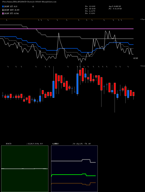Screen dimensions: 145x192
Task: Click the 'Pre O: 0.83' value
Action: [x=90, y=6]
